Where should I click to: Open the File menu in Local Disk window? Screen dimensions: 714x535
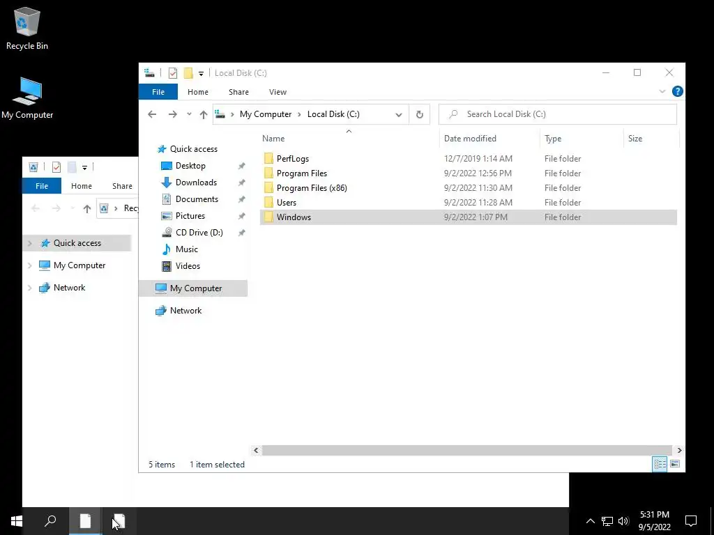(158, 92)
